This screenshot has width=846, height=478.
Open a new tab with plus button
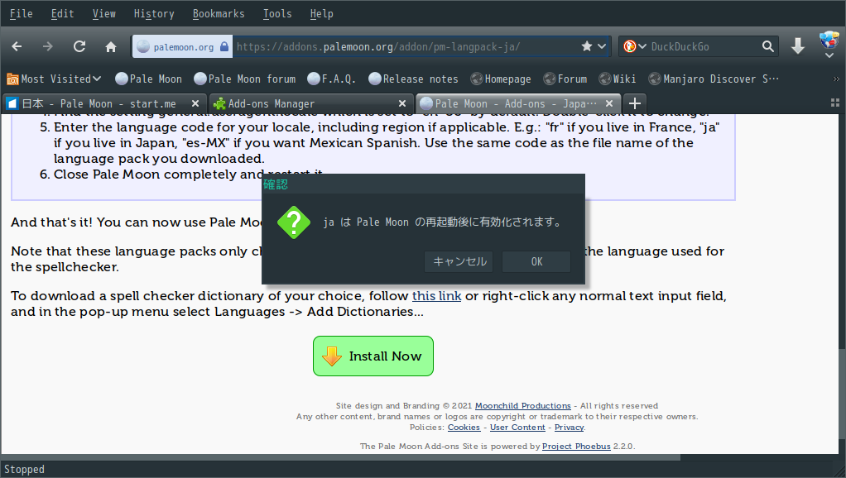point(635,103)
